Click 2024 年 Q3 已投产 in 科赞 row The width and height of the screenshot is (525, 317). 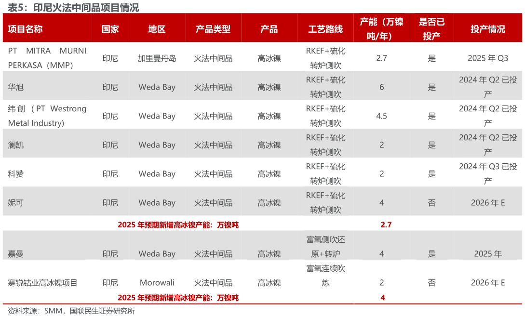(x=488, y=174)
